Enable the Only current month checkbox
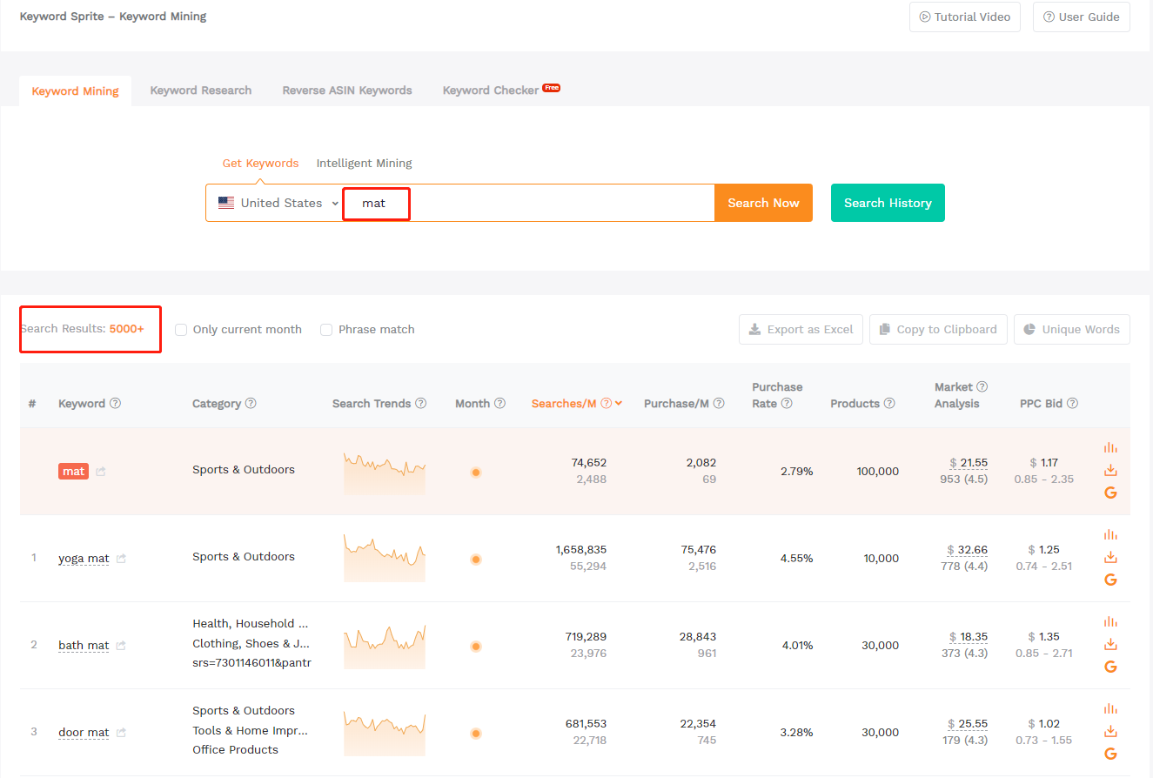The height and width of the screenshot is (778, 1153). [181, 330]
